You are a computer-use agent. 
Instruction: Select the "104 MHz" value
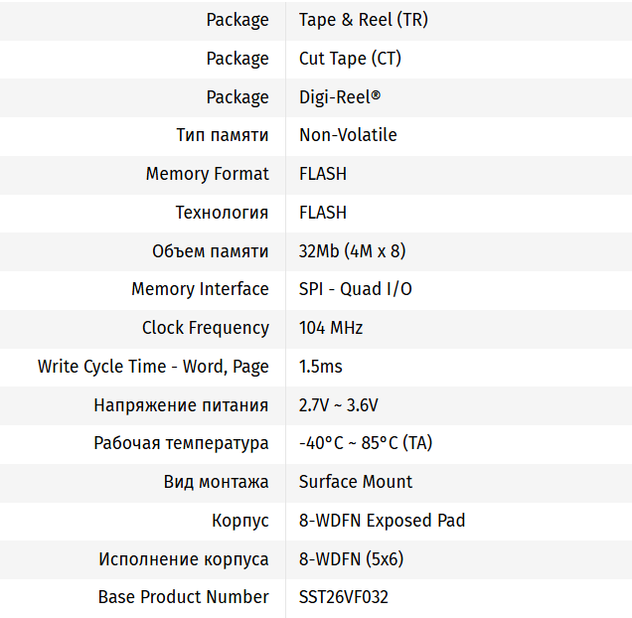click(331, 328)
